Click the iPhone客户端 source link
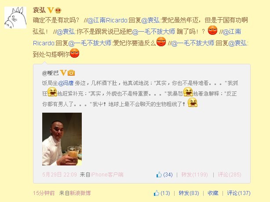Viewport: 270px width, 202px height. (x=107, y=175)
